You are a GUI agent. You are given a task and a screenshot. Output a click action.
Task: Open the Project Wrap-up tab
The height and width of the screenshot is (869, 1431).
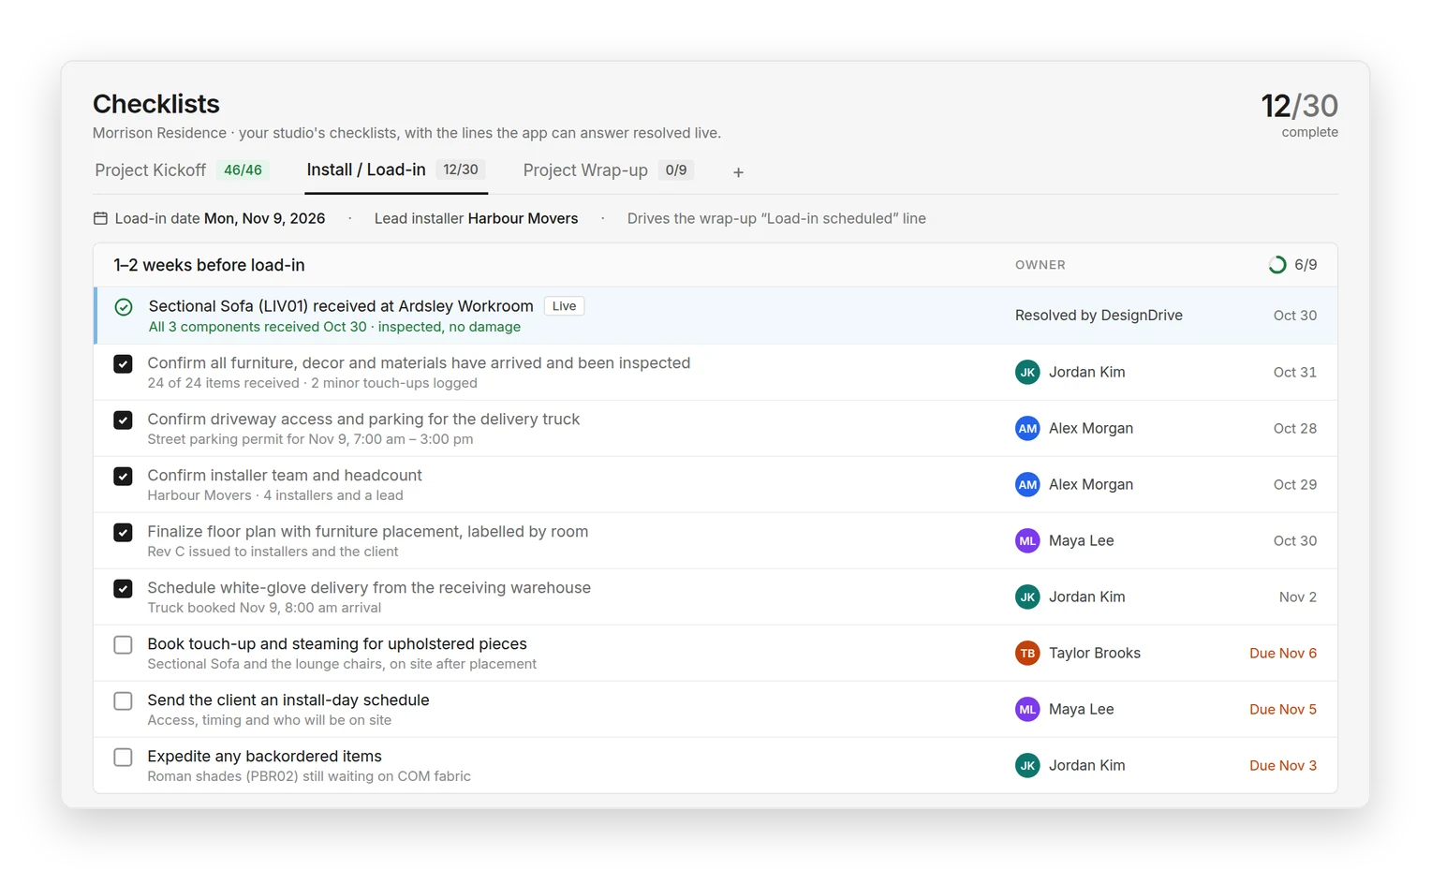pos(608,170)
